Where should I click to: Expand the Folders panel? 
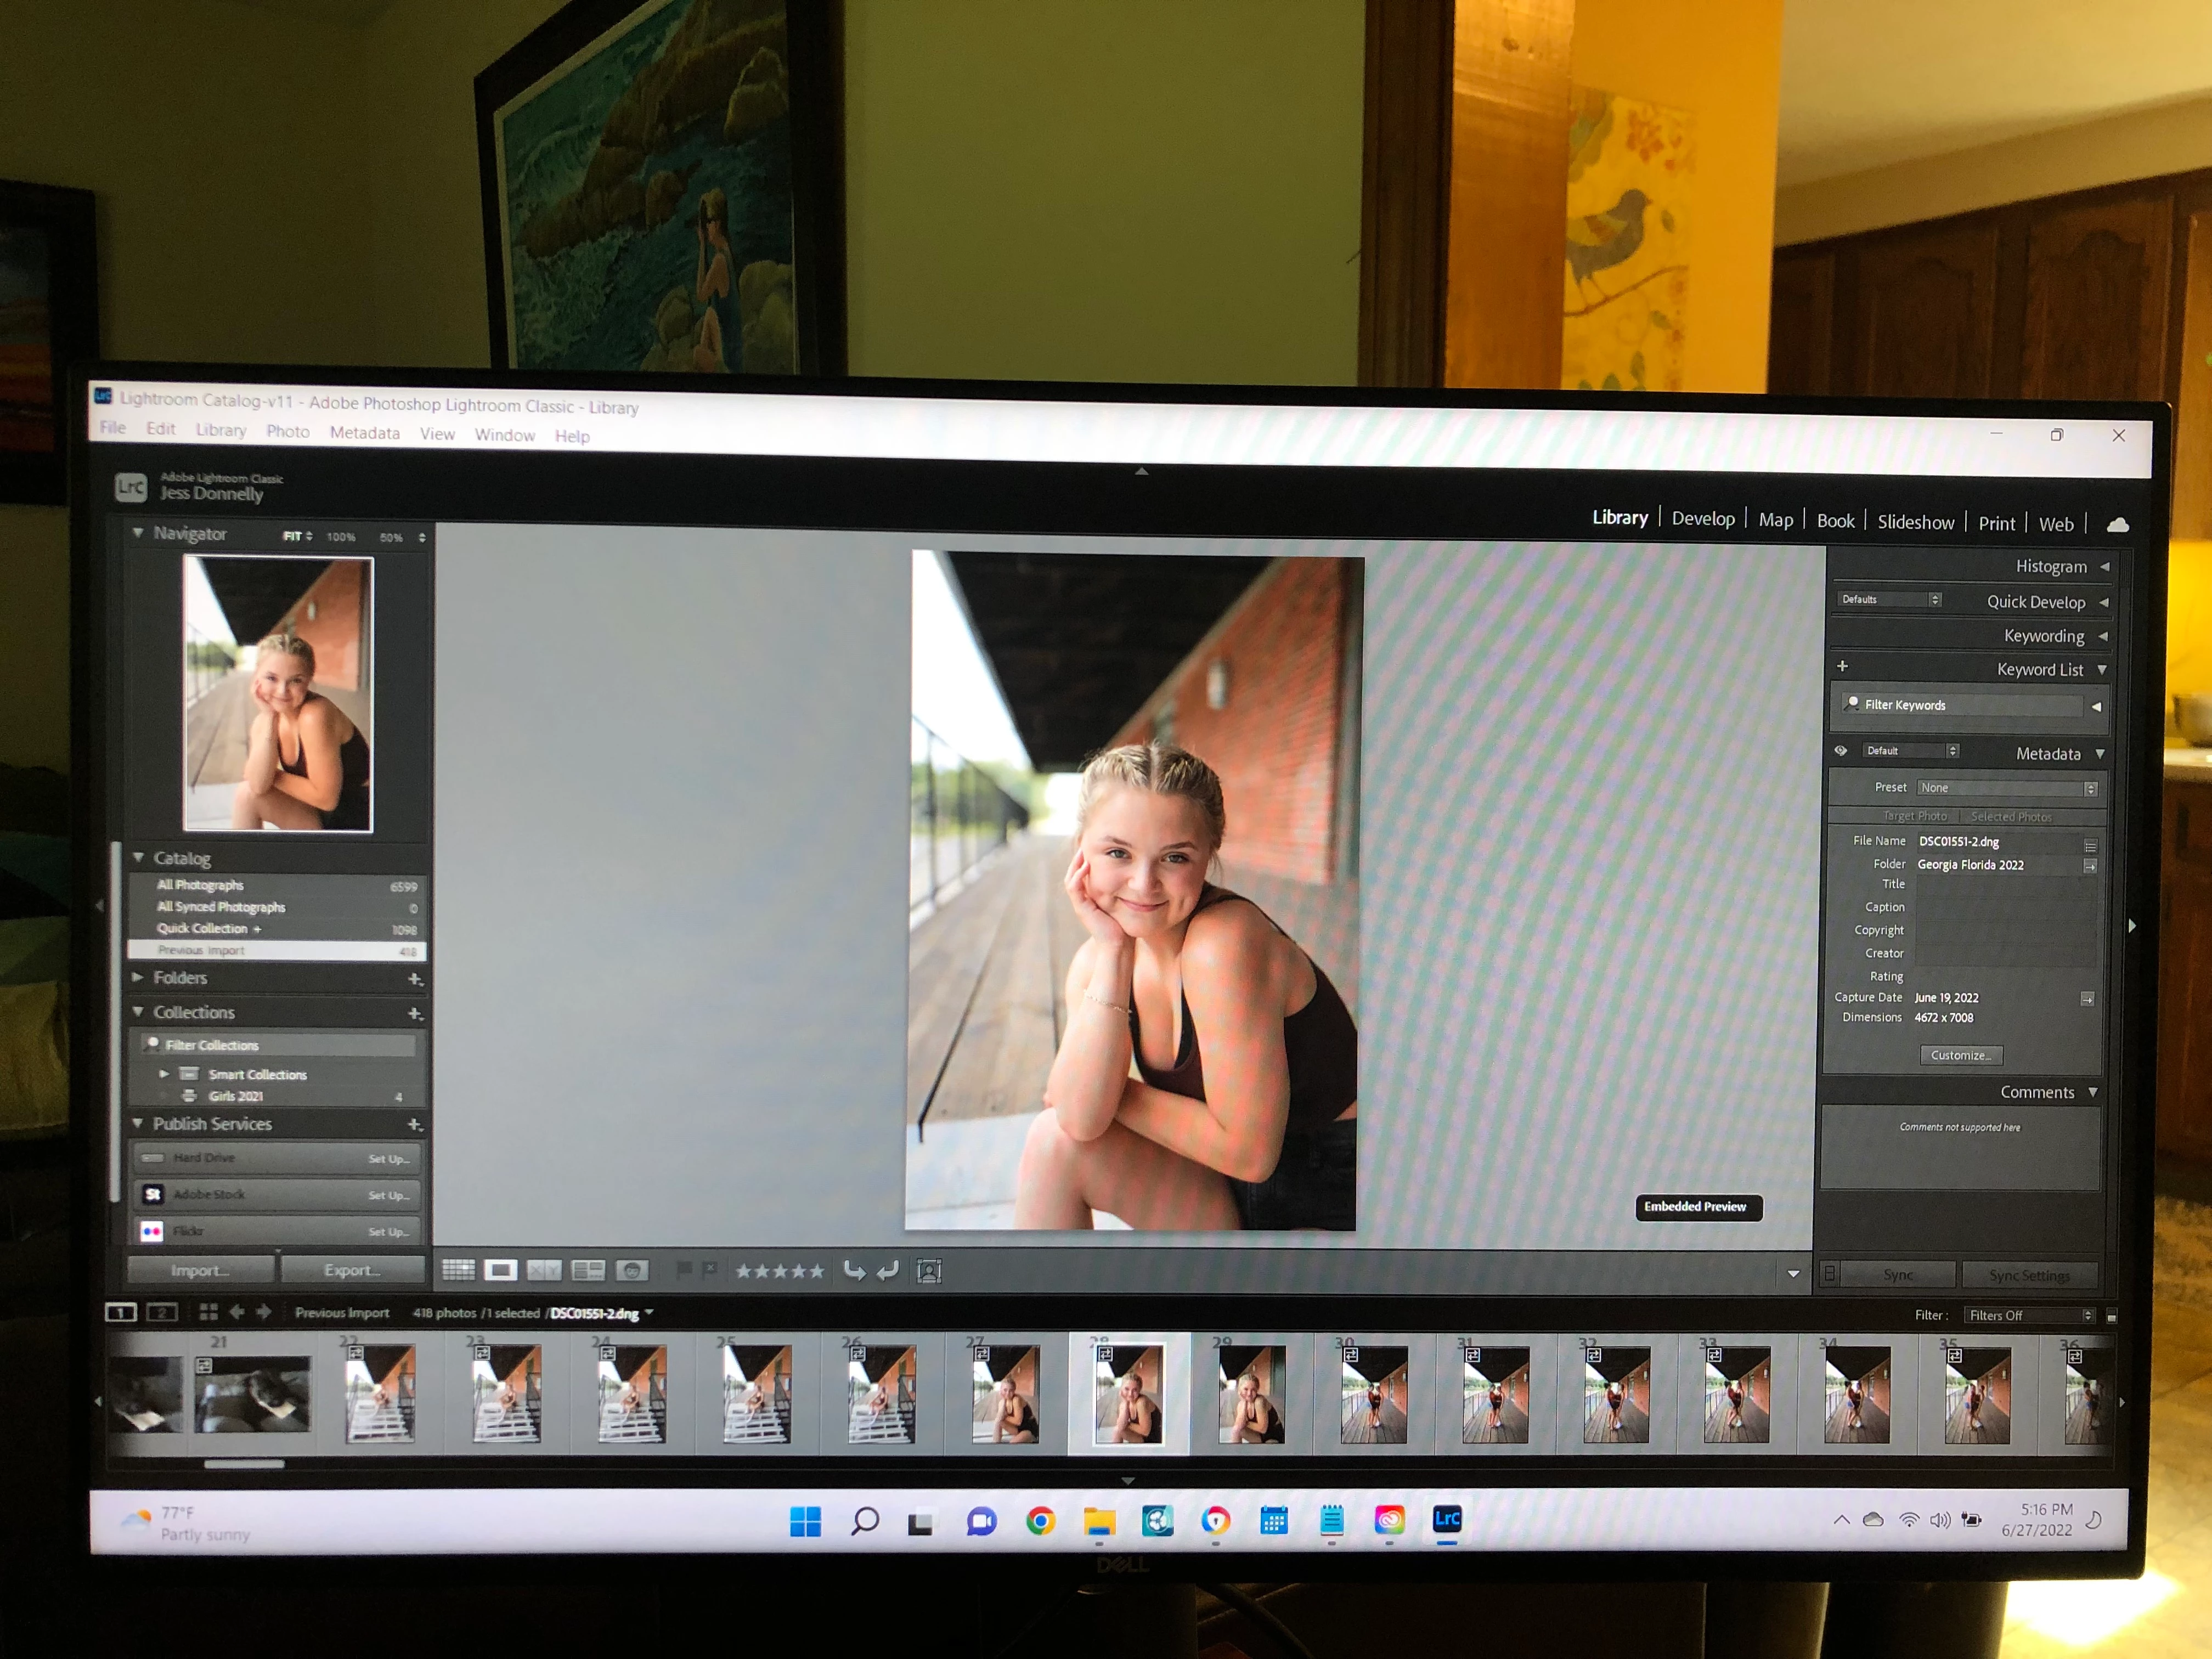(x=139, y=977)
